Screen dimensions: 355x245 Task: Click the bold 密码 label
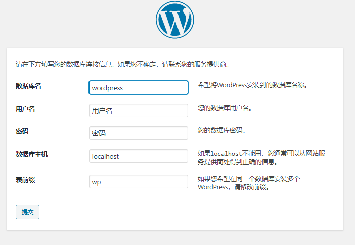tap(22, 131)
